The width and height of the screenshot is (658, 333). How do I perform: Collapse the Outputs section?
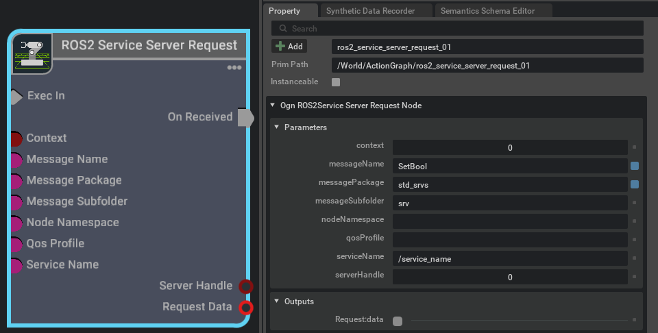click(277, 301)
